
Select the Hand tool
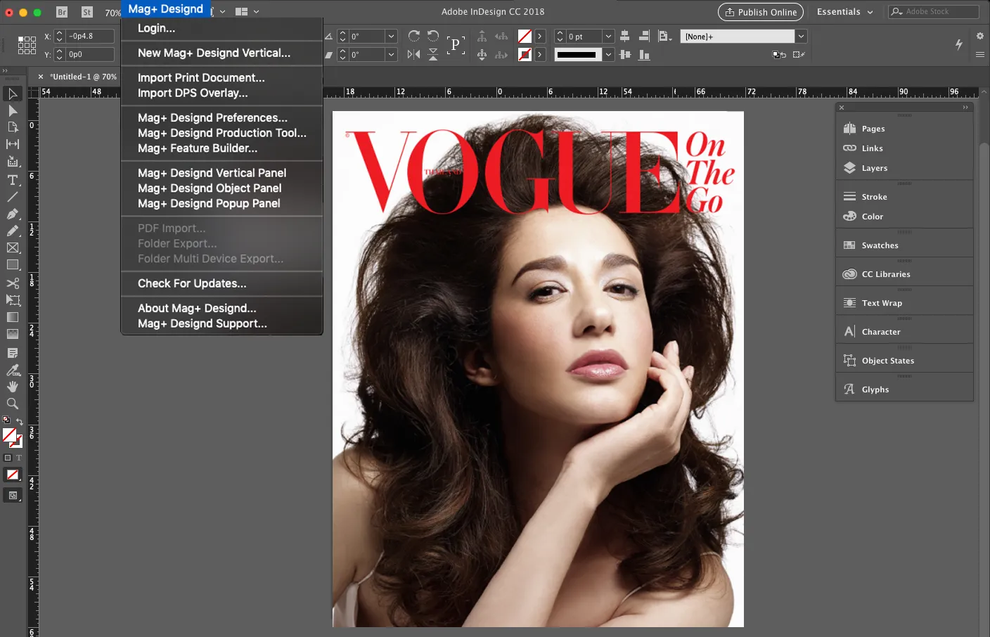[x=13, y=387]
